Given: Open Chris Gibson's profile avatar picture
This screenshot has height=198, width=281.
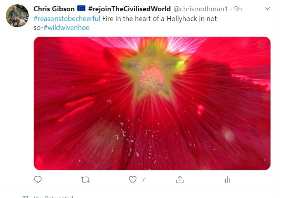Looking at the screenshot, I should pos(17,16).
